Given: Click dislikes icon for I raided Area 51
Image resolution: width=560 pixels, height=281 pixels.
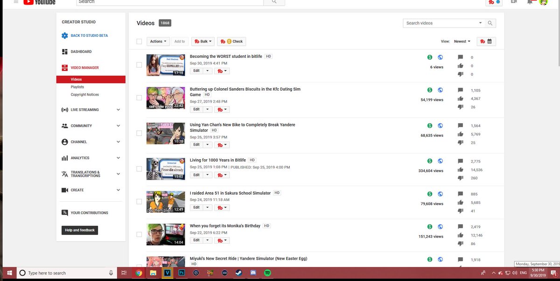Looking at the screenshot, I should pyautogui.click(x=461, y=211).
